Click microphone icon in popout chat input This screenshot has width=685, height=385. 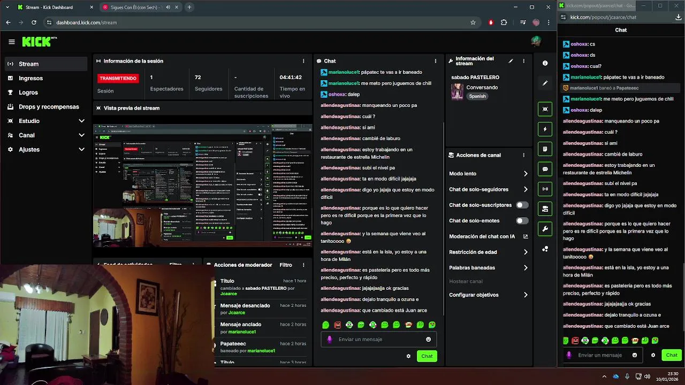point(569,355)
